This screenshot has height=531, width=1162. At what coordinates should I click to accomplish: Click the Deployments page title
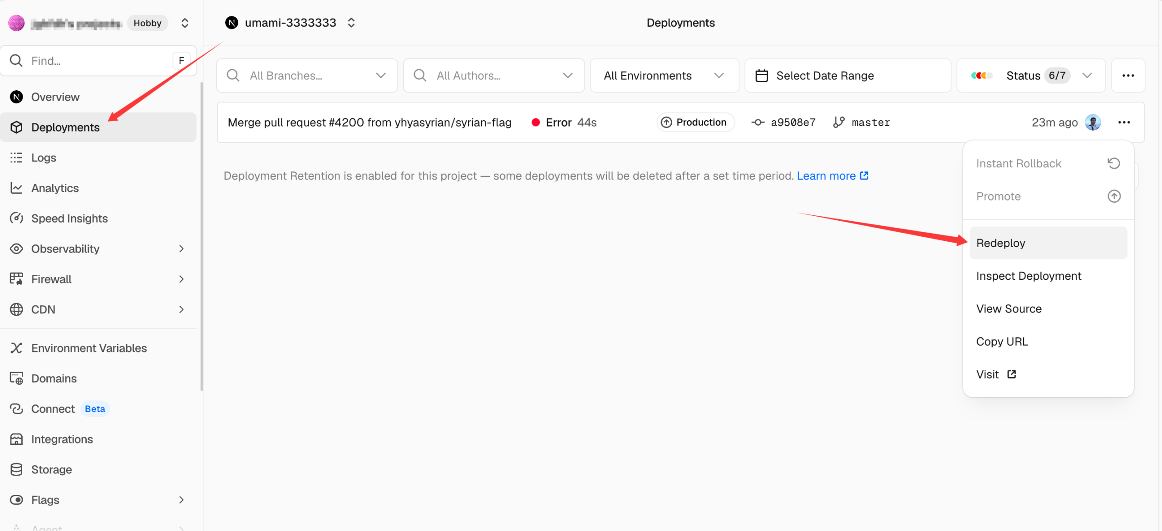680,23
